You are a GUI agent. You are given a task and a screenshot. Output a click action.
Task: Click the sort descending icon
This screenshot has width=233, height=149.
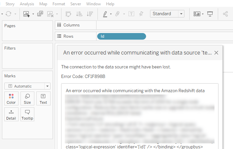[x=90, y=14]
